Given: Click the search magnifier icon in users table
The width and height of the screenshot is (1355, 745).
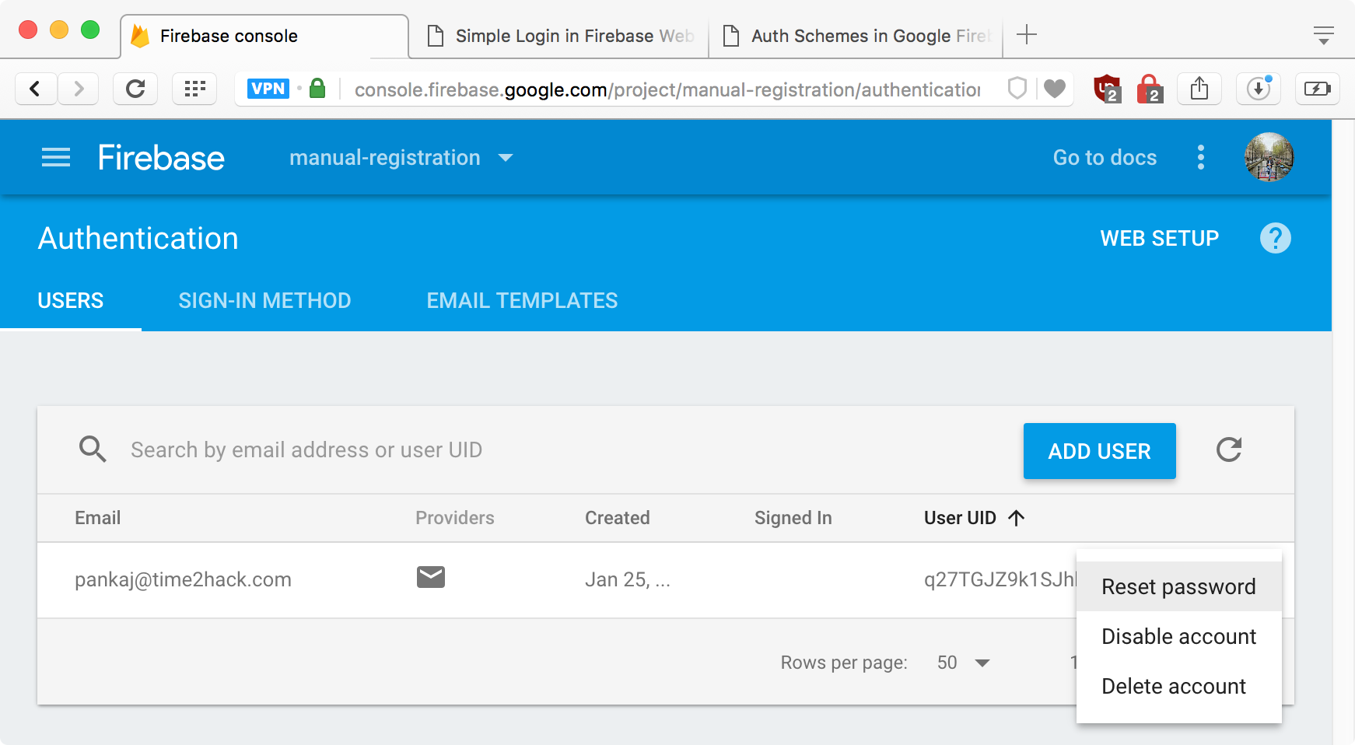Looking at the screenshot, I should [93, 449].
